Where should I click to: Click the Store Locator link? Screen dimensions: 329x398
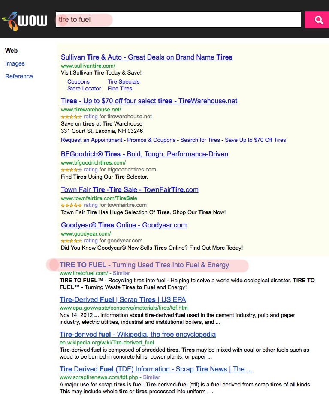(x=84, y=88)
